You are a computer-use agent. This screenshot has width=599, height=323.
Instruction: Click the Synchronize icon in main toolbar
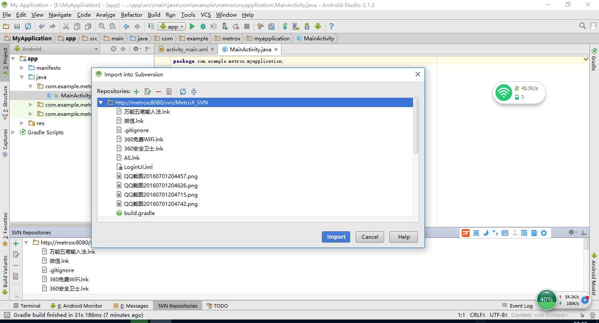coord(28,26)
